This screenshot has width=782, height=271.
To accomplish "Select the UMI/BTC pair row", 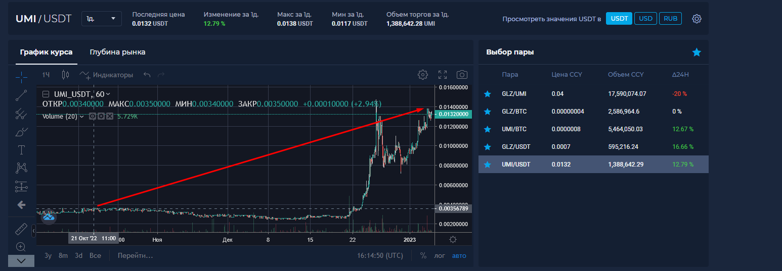I will coord(593,129).
